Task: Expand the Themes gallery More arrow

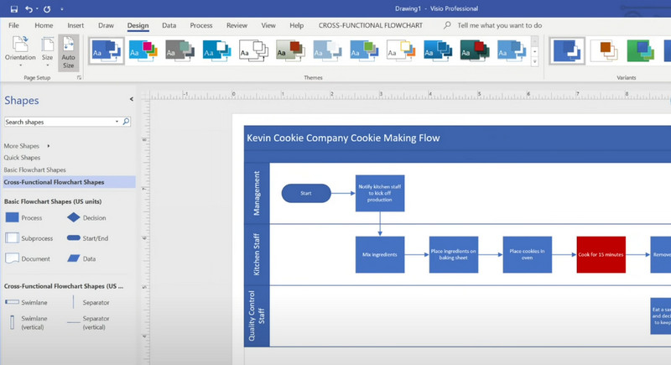Action: (534, 62)
